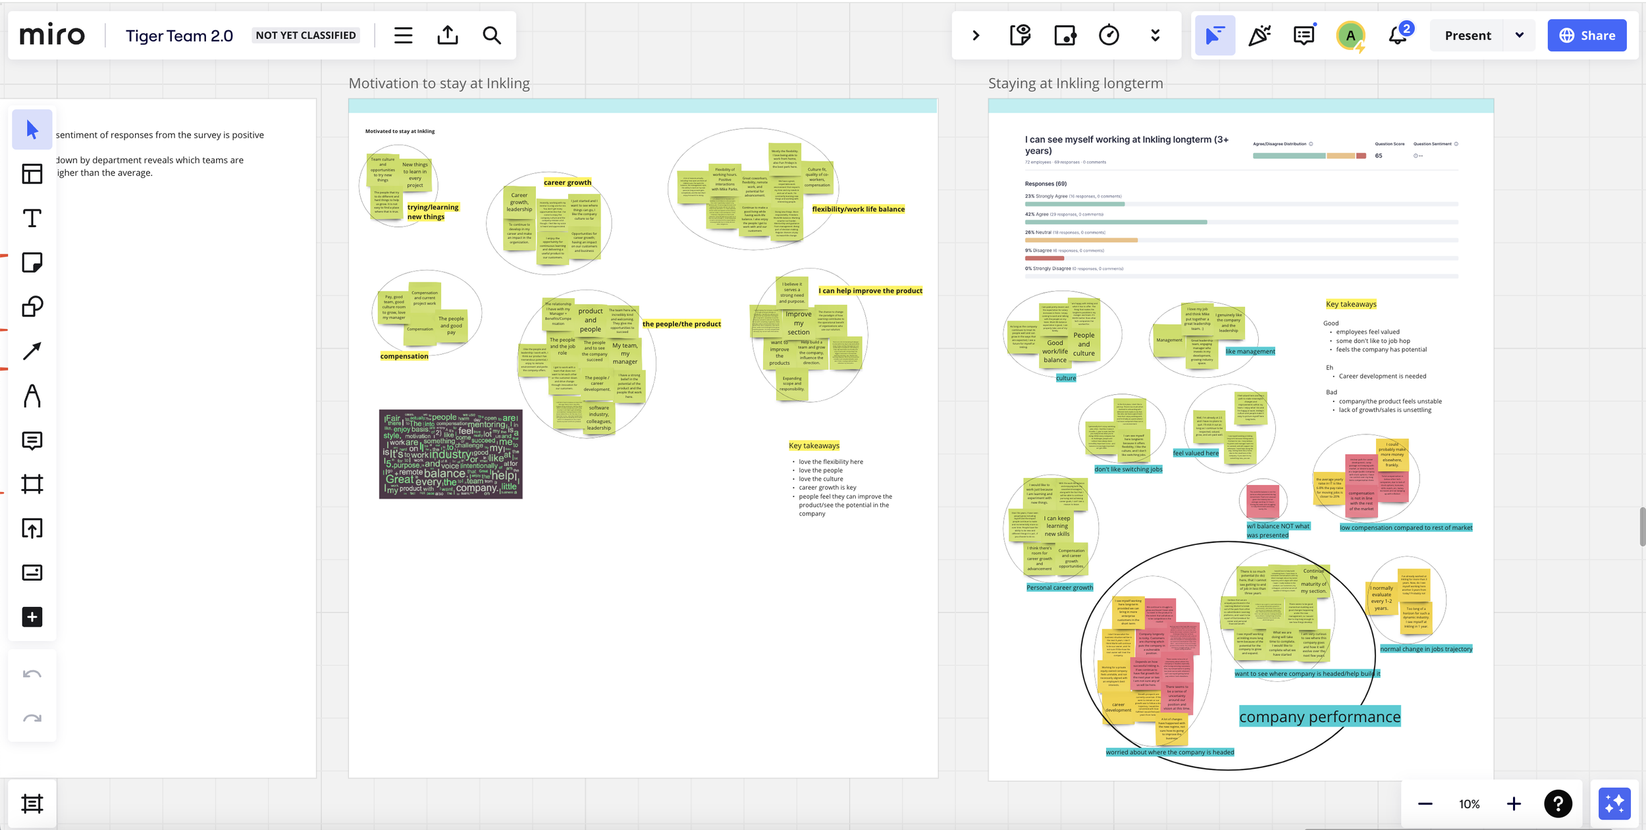Select normal change in jobs trajectory label

tap(1426, 649)
